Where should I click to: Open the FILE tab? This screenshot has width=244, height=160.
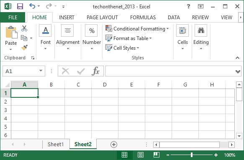coord(13,18)
